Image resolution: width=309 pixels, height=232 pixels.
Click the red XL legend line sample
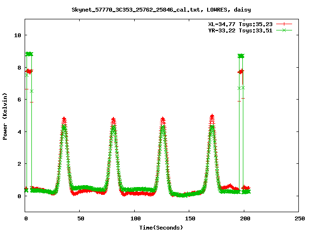coord(284,24)
